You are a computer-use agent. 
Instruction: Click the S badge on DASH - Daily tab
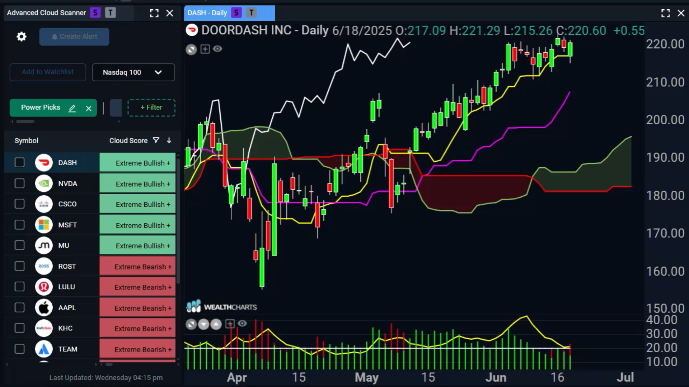tap(236, 13)
